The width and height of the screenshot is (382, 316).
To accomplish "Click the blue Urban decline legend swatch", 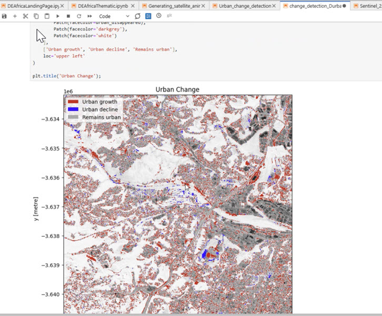I will point(73,109).
